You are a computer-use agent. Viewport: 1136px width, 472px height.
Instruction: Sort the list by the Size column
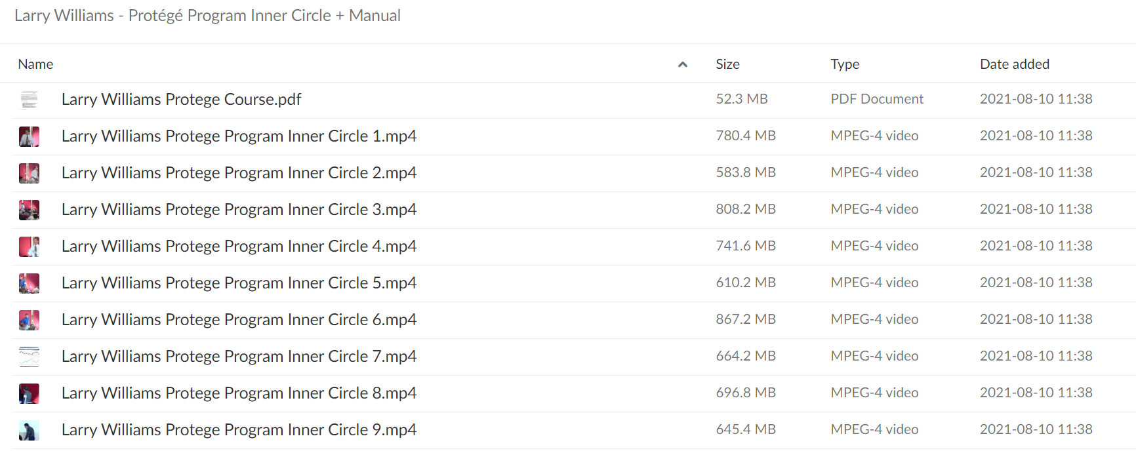[x=727, y=64]
